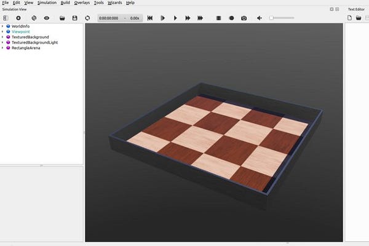The height and width of the screenshot is (246, 369).
Task: Open the Wizards menu
Action: [x=115, y=3]
